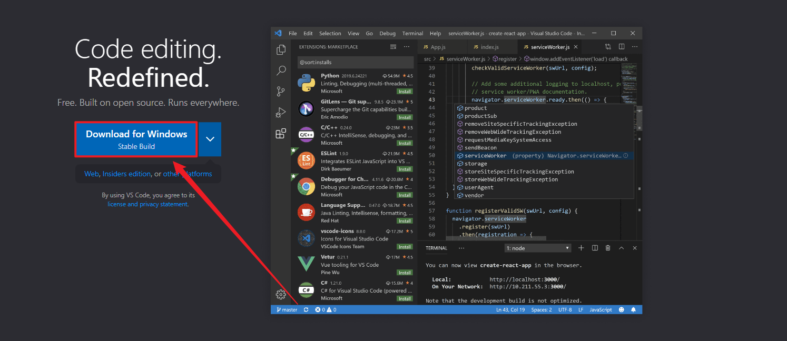
Task: Install the ESLint extension
Action: (x=405, y=169)
